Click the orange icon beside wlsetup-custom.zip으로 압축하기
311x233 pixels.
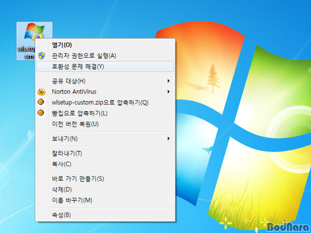pos(41,102)
